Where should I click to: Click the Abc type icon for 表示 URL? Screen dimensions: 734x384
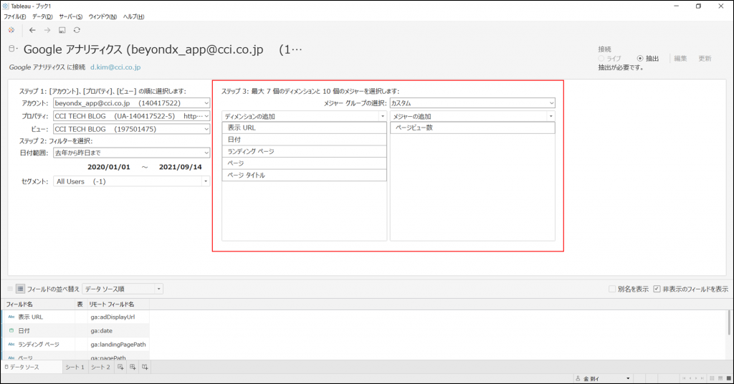tap(11, 317)
